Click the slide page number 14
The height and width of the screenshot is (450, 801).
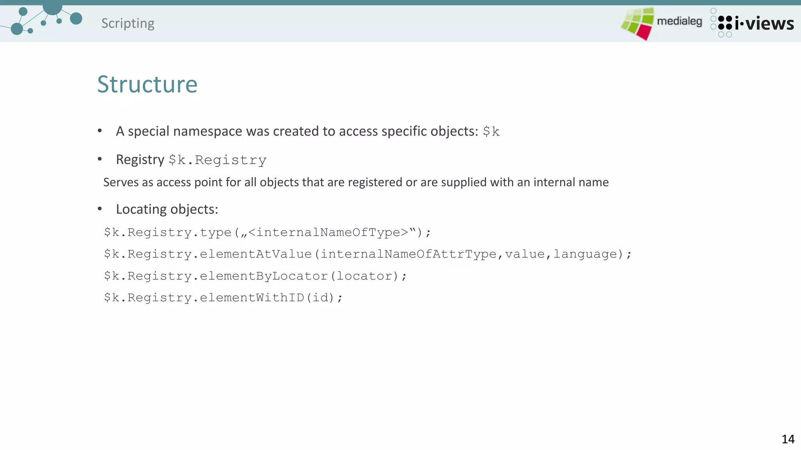[788, 439]
